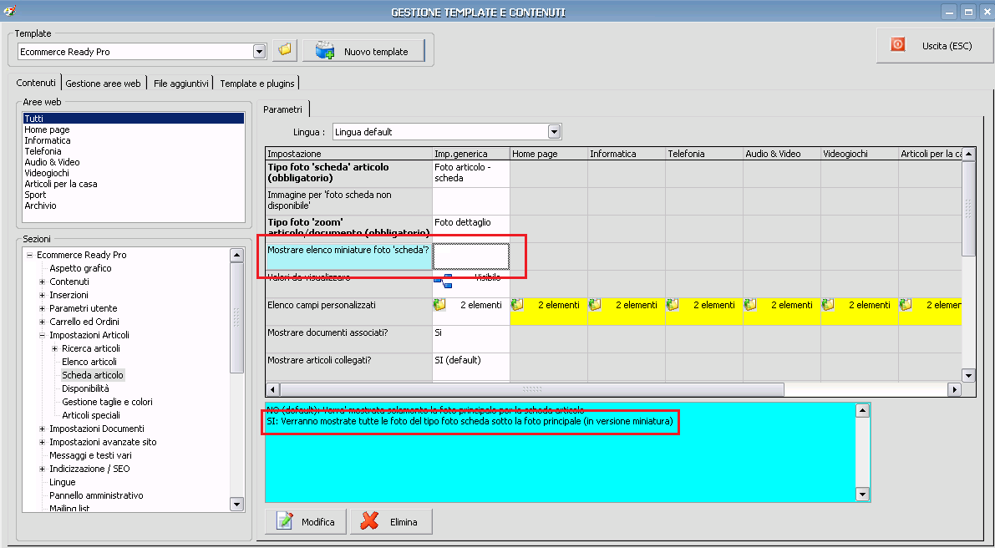The image size is (995, 548).
Task: Expand the Contenuti tree node
Action: click(x=43, y=282)
